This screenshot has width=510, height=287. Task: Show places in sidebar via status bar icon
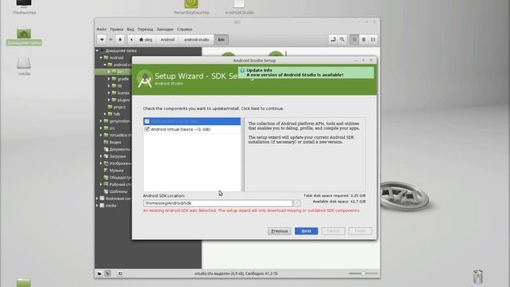pos(100,273)
